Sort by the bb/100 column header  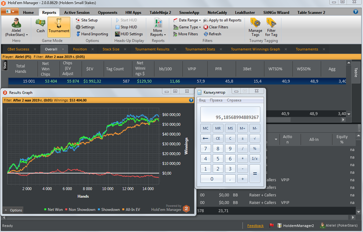[165, 69]
